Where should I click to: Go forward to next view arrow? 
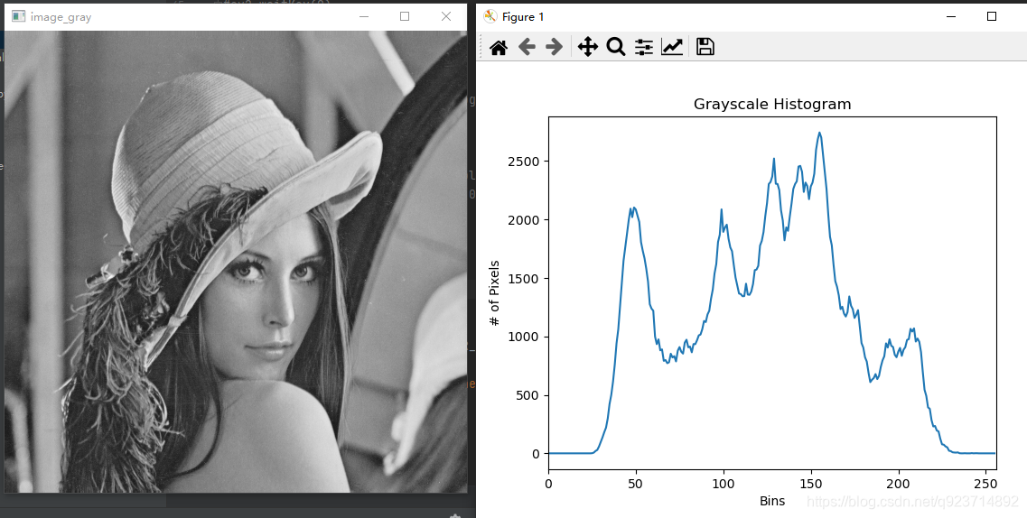(554, 46)
